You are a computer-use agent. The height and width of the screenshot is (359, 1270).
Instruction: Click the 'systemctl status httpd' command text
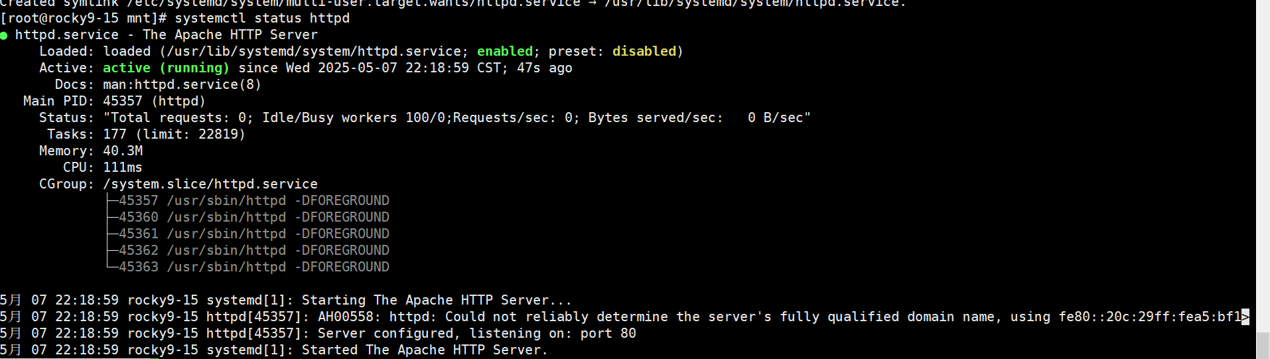[x=262, y=18]
